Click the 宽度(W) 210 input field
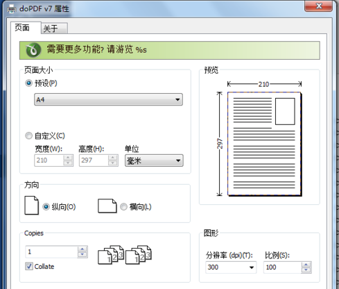The width and height of the screenshot is (339, 289). pos(49,160)
